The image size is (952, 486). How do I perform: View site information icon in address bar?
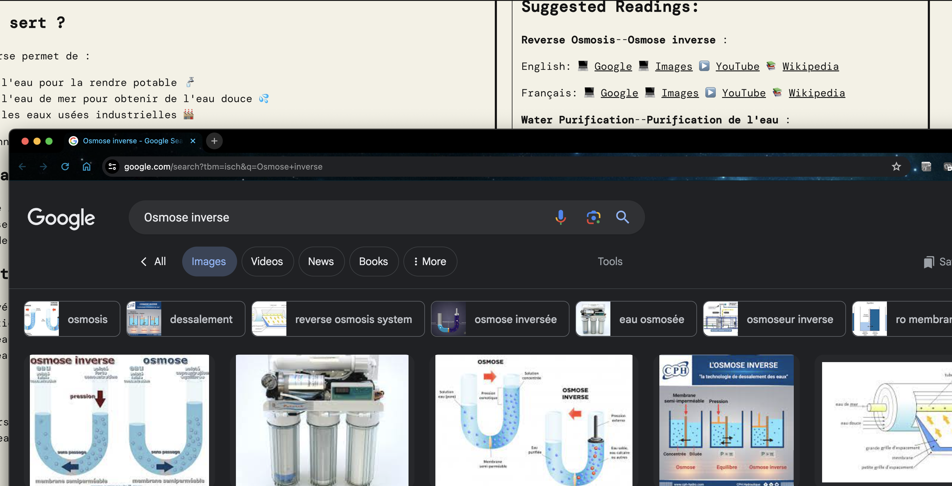[112, 167]
